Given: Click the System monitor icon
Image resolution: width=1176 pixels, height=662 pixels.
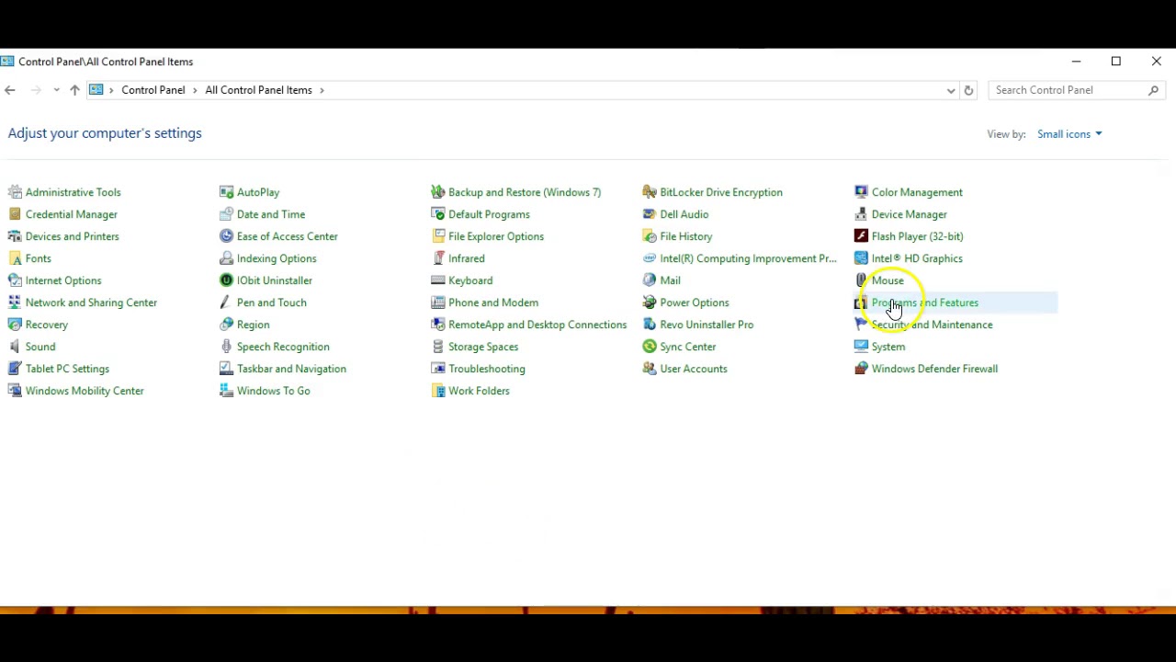Looking at the screenshot, I should pyautogui.click(x=861, y=347).
